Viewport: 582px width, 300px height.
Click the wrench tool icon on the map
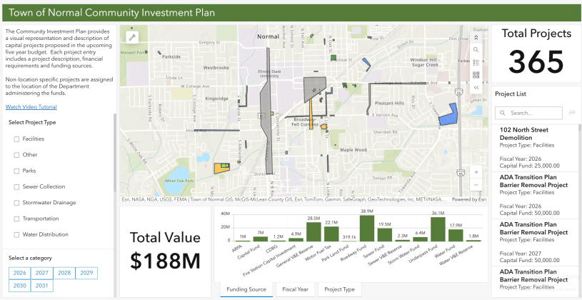[x=132, y=38]
